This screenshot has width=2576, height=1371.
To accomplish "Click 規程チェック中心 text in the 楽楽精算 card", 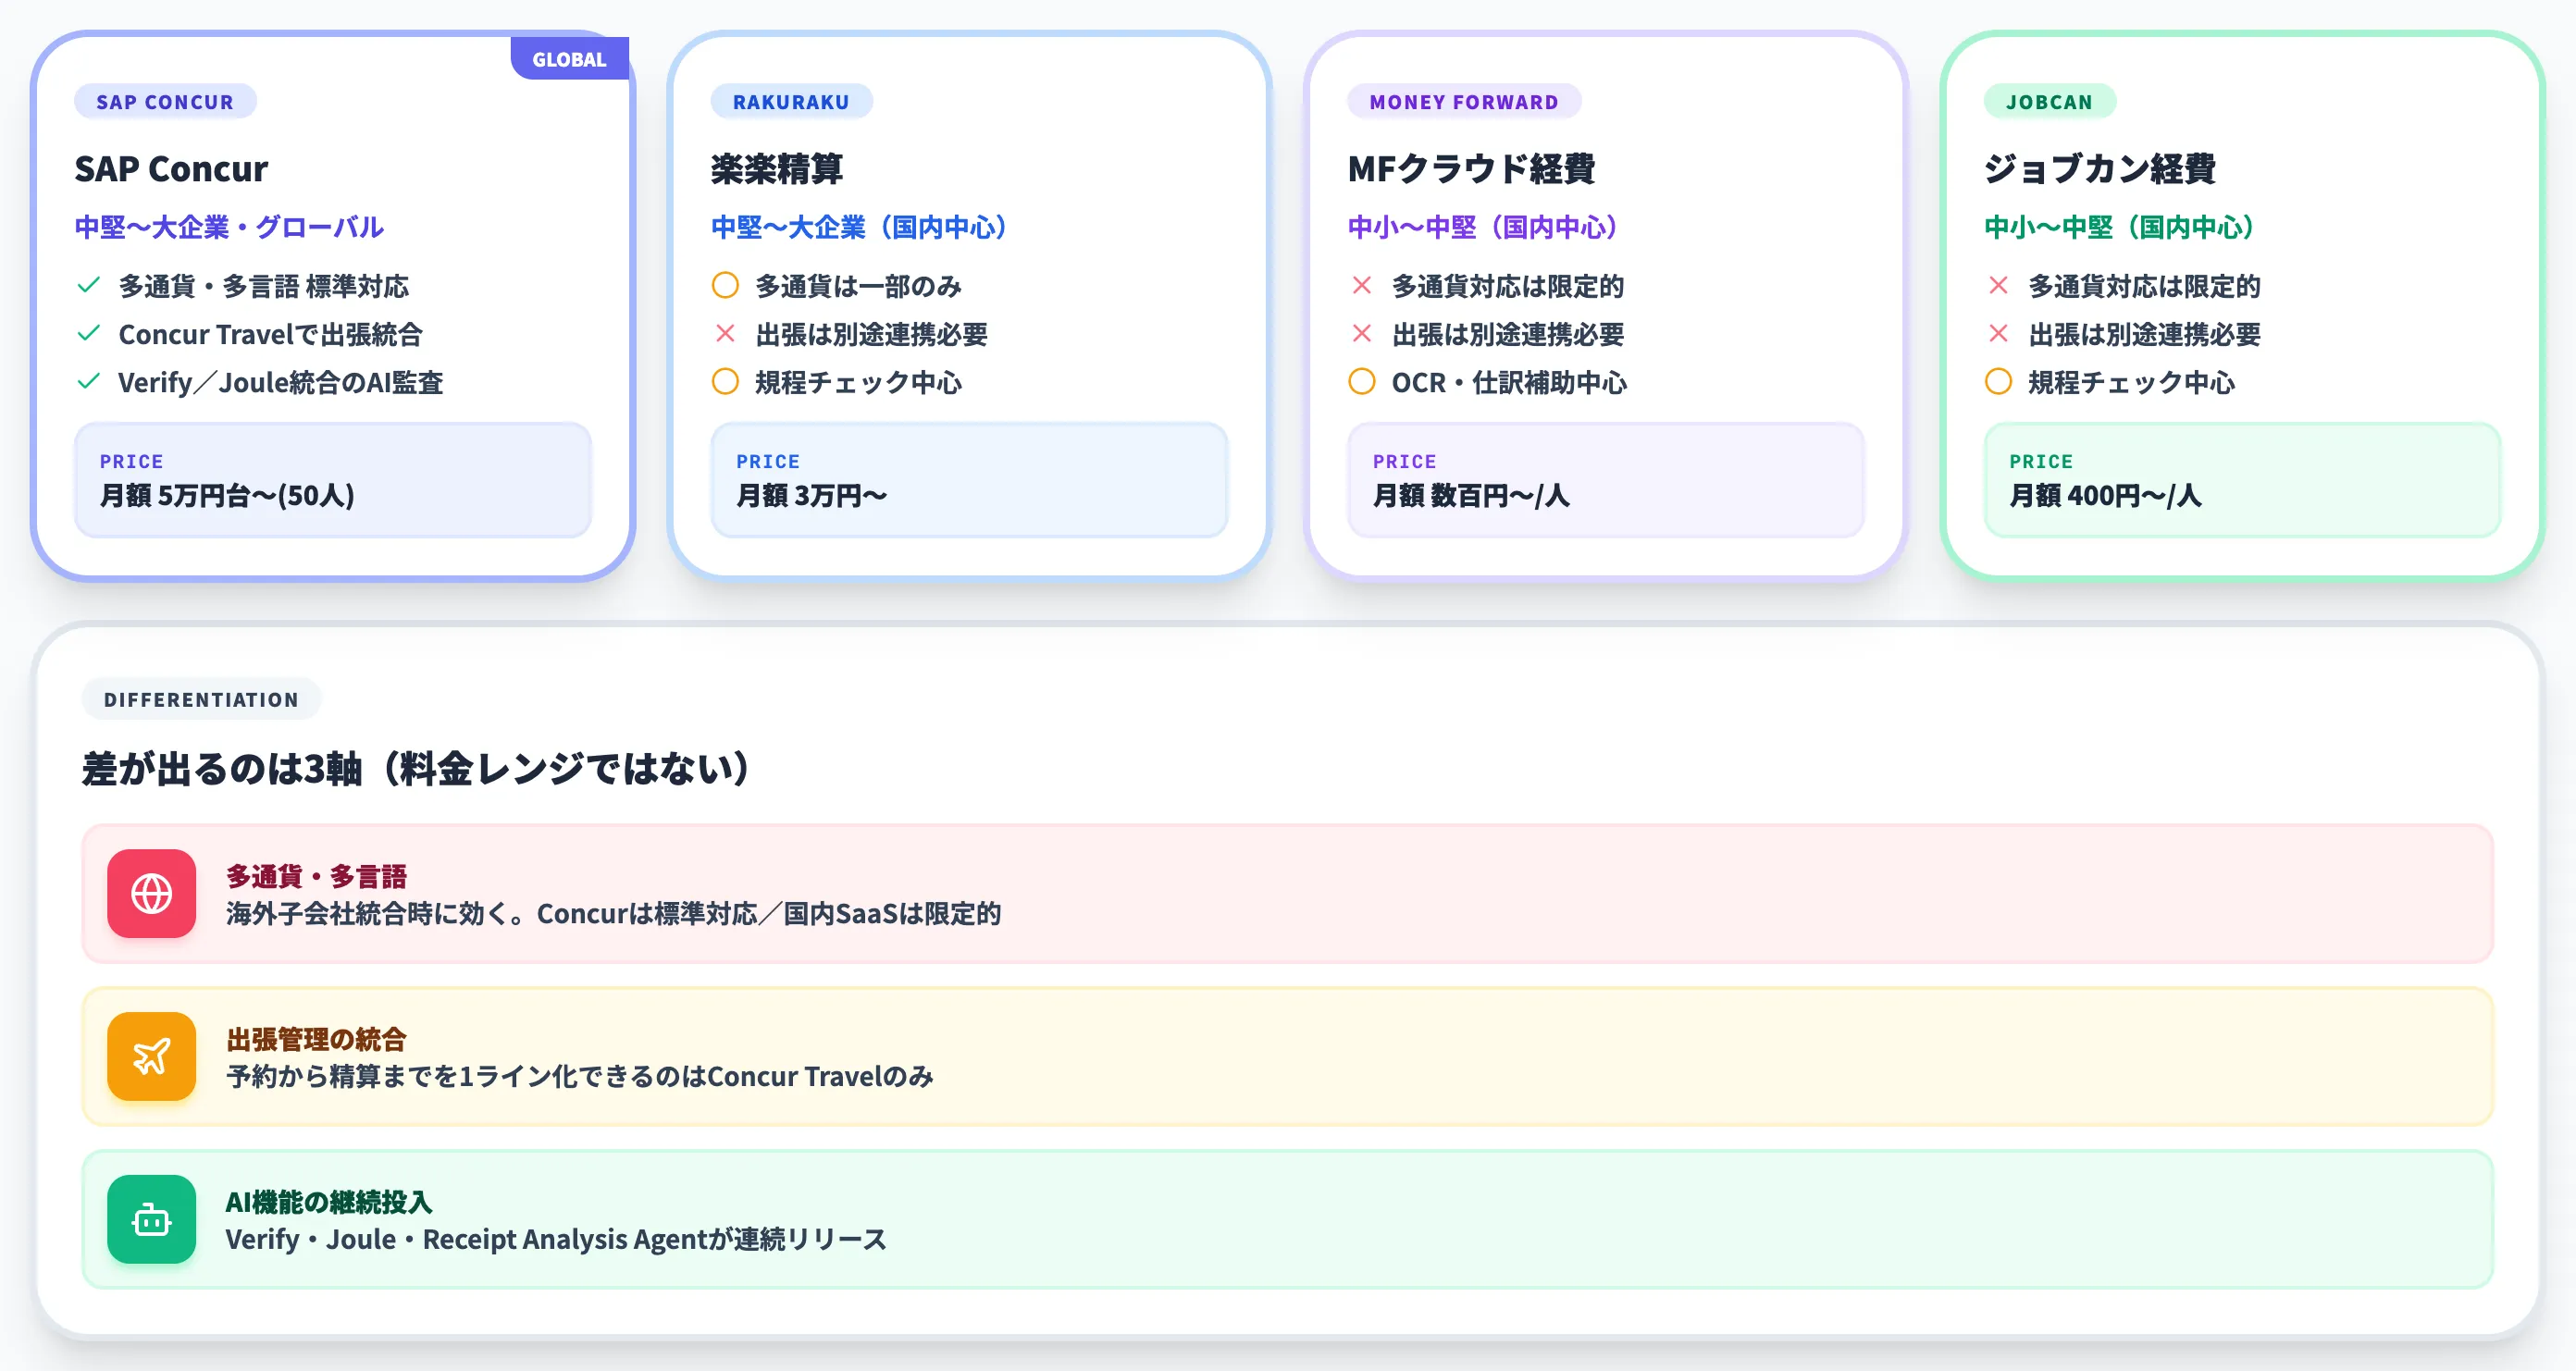I will click(858, 382).
